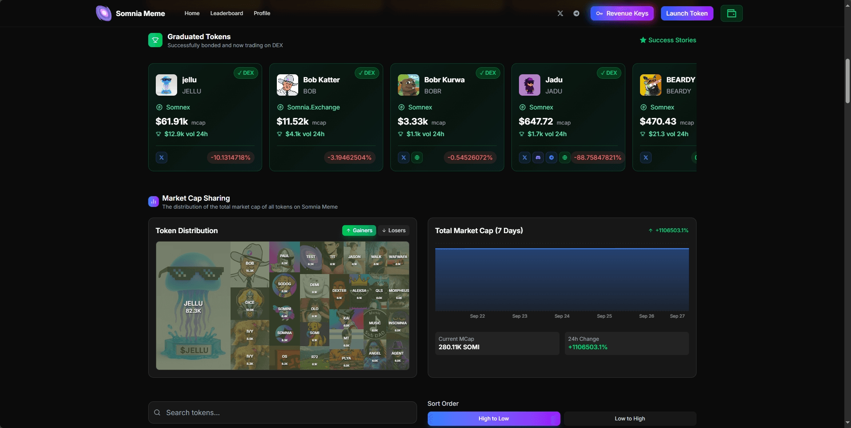Open the X (Twitter) link in header
851x428 pixels.
560,13
